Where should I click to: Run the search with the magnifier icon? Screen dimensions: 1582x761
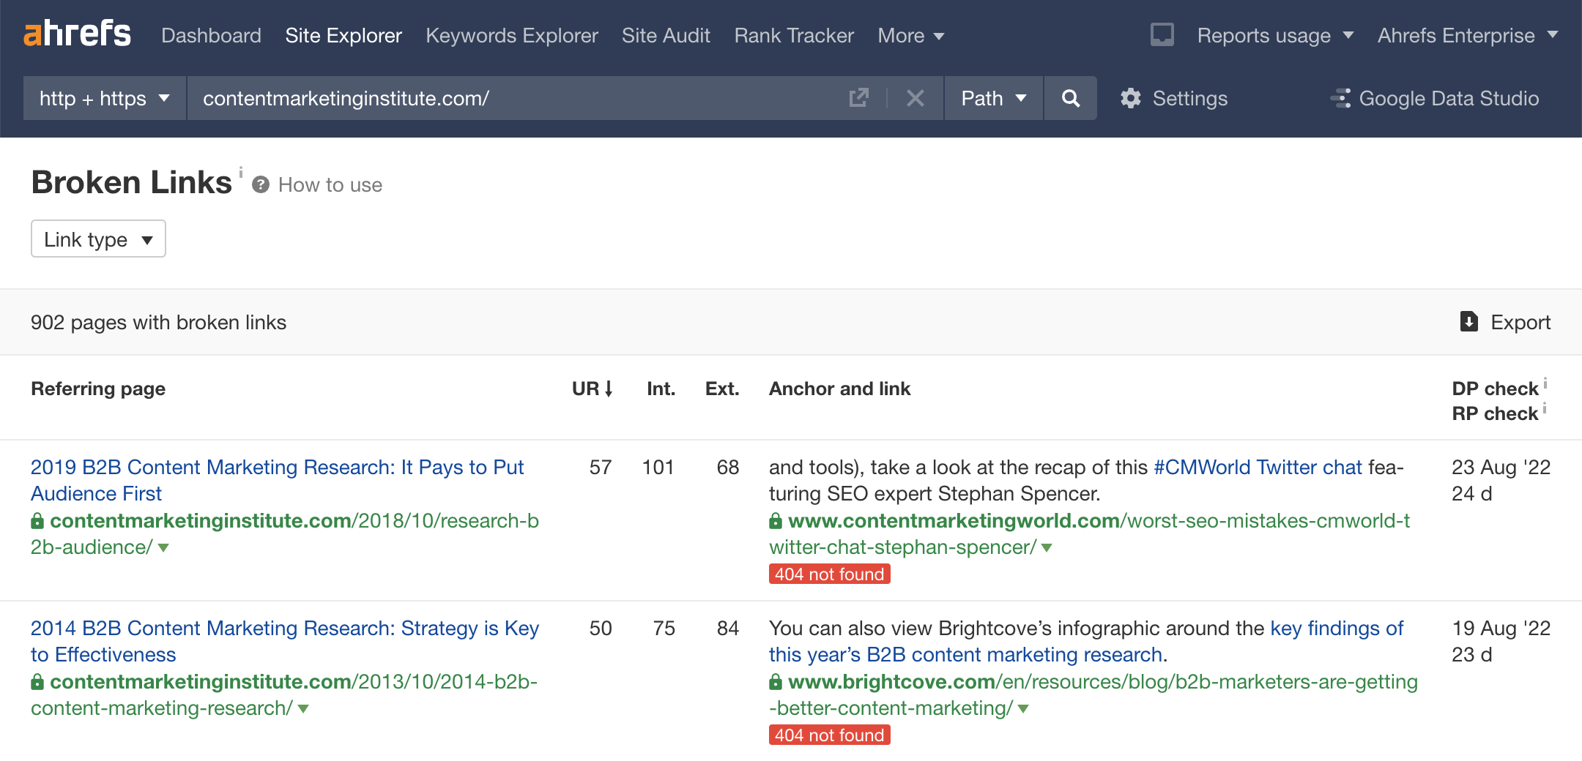tap(1070, 98)
